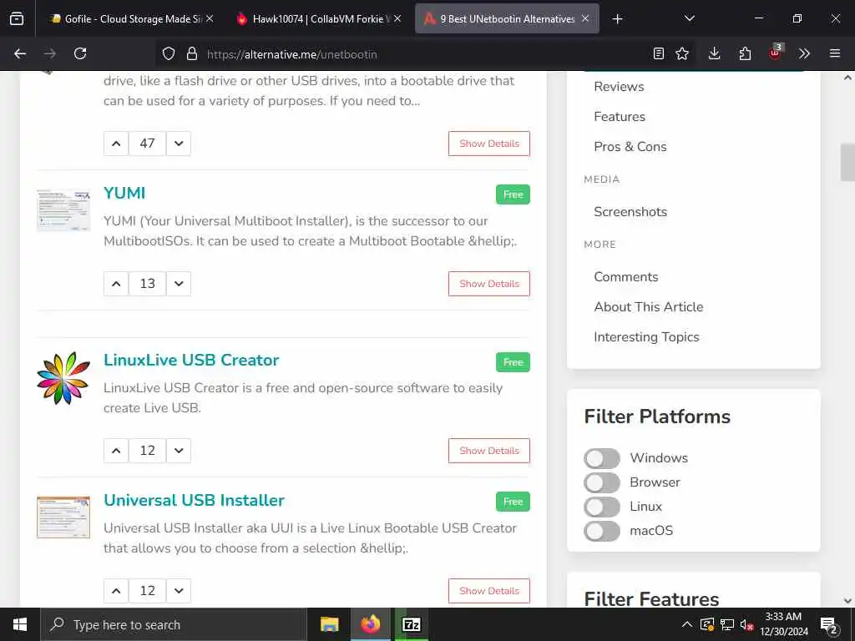The image size is (855, 641).
Task: Upvote the YUMI alternative
Action: pos(116,284)
